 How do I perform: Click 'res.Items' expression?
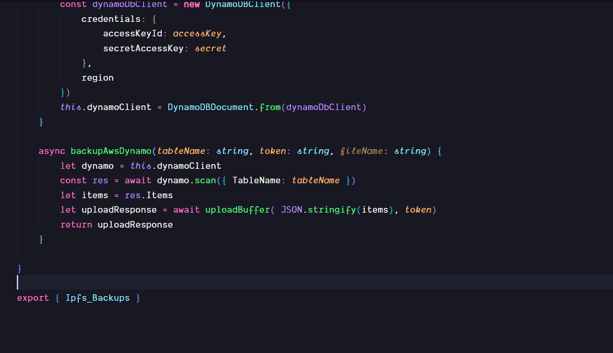coord(149,195)
